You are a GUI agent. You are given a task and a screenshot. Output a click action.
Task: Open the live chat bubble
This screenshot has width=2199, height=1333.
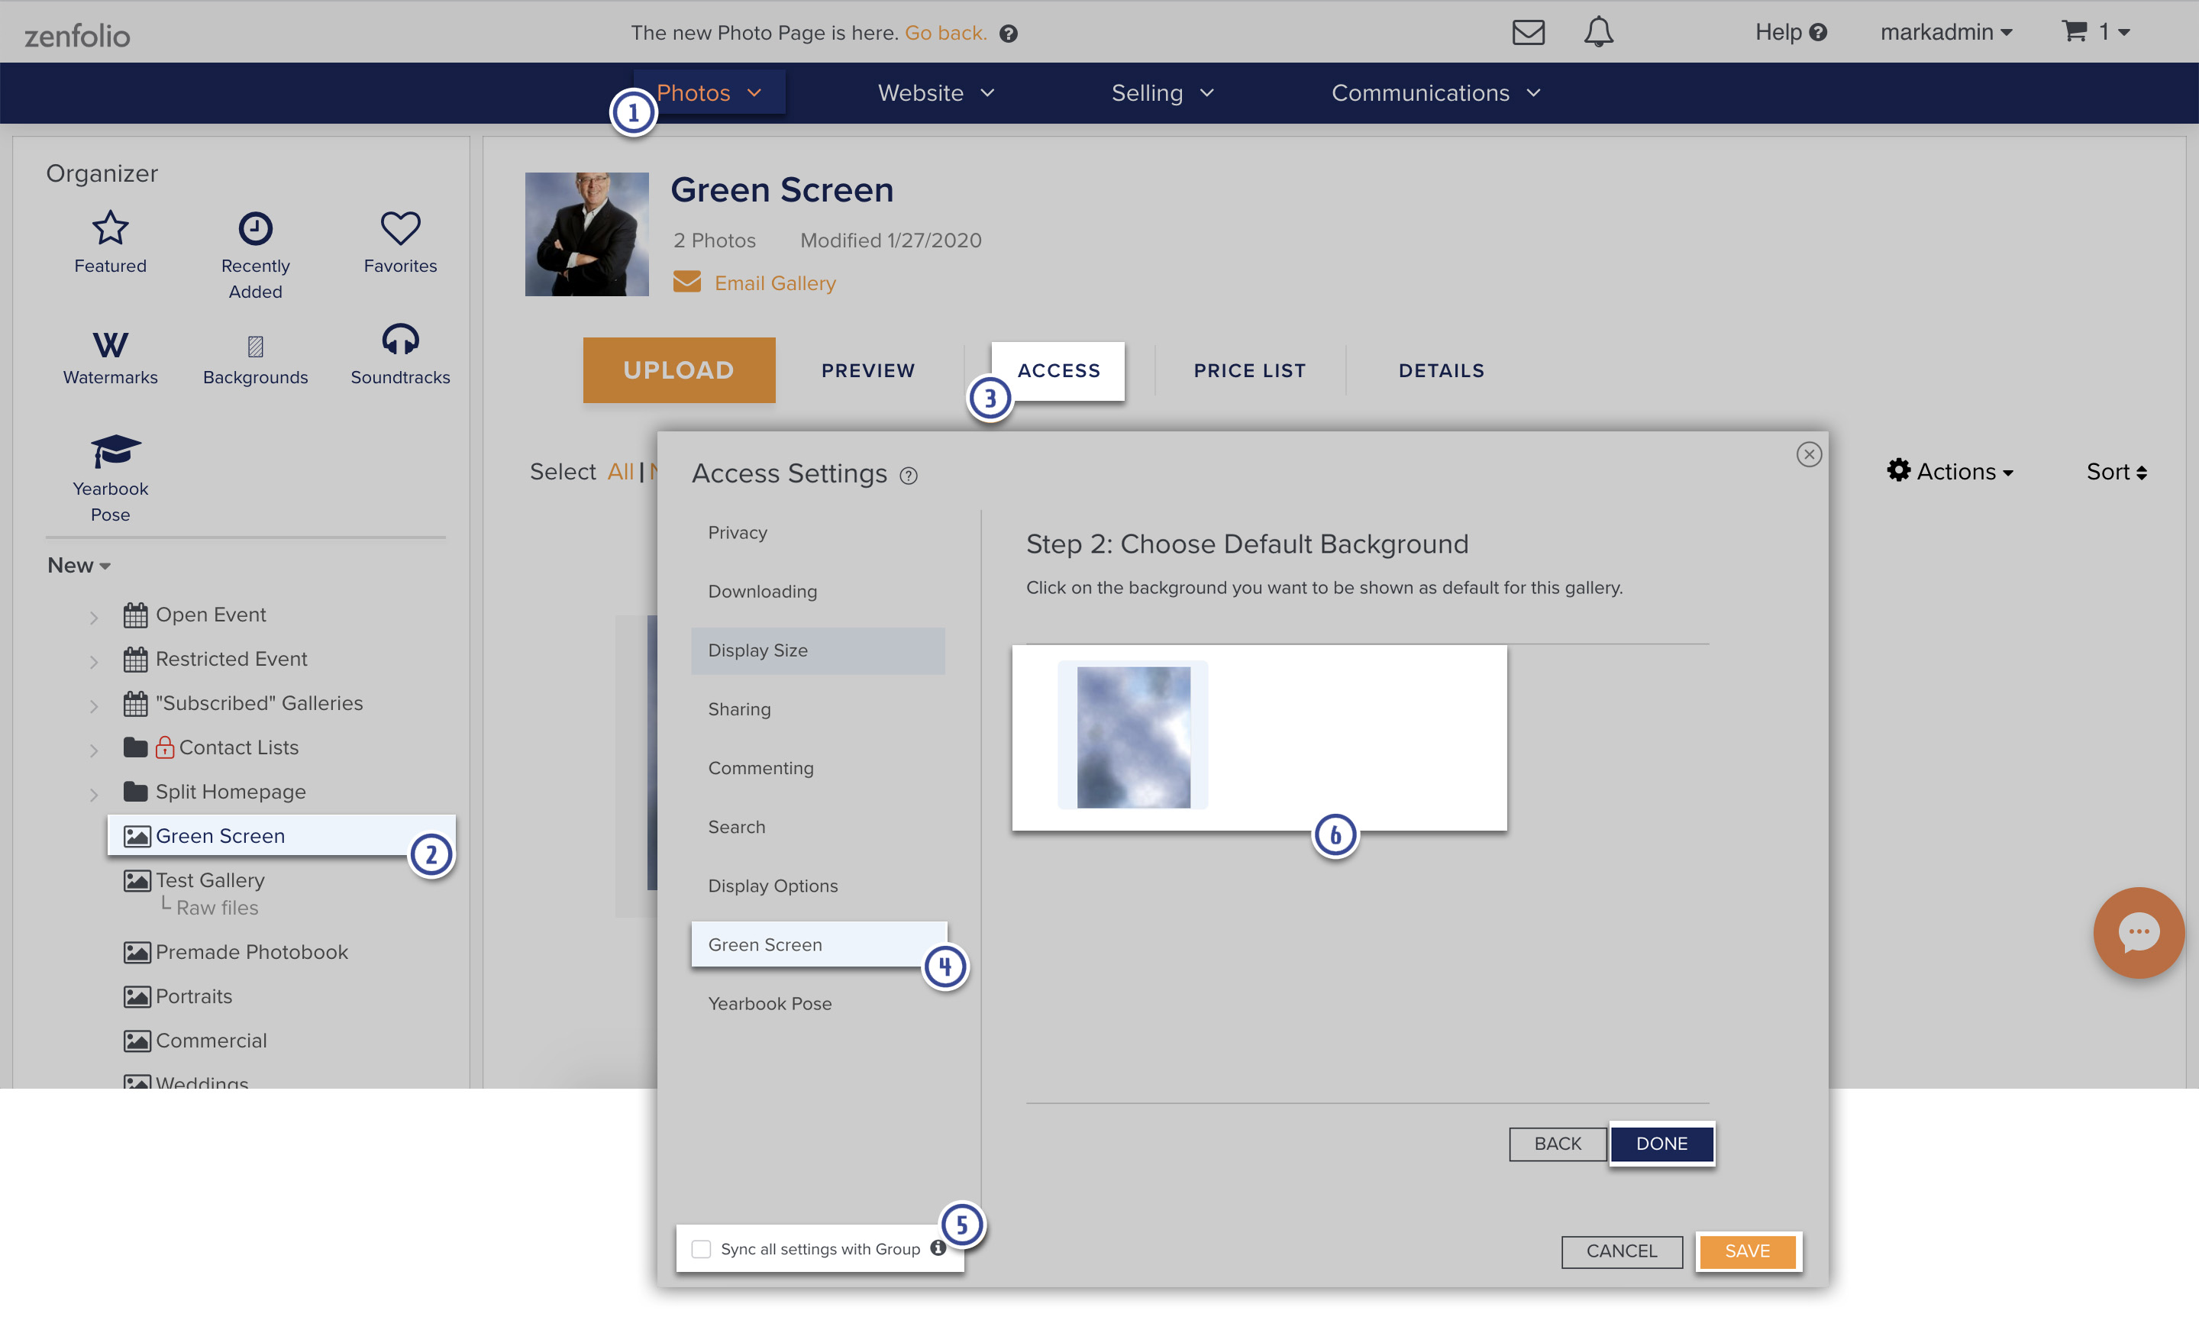coord(2139,932)
